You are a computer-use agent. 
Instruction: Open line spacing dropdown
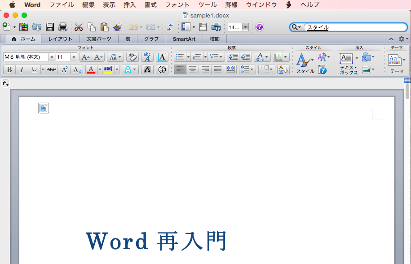247,69
